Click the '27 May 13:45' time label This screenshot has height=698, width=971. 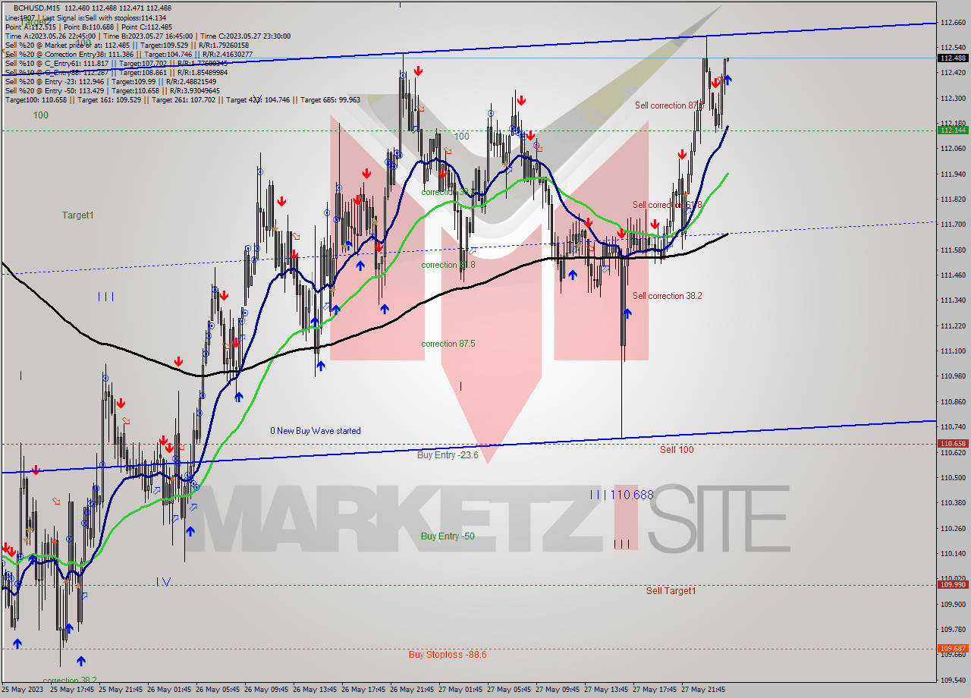tap(605, 690)
